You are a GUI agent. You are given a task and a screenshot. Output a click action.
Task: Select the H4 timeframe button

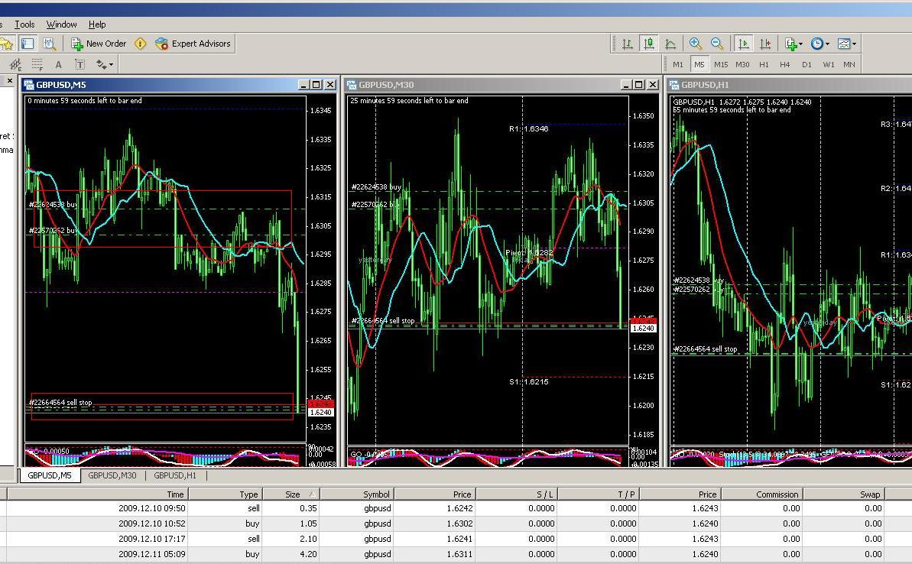pos(785,65)
